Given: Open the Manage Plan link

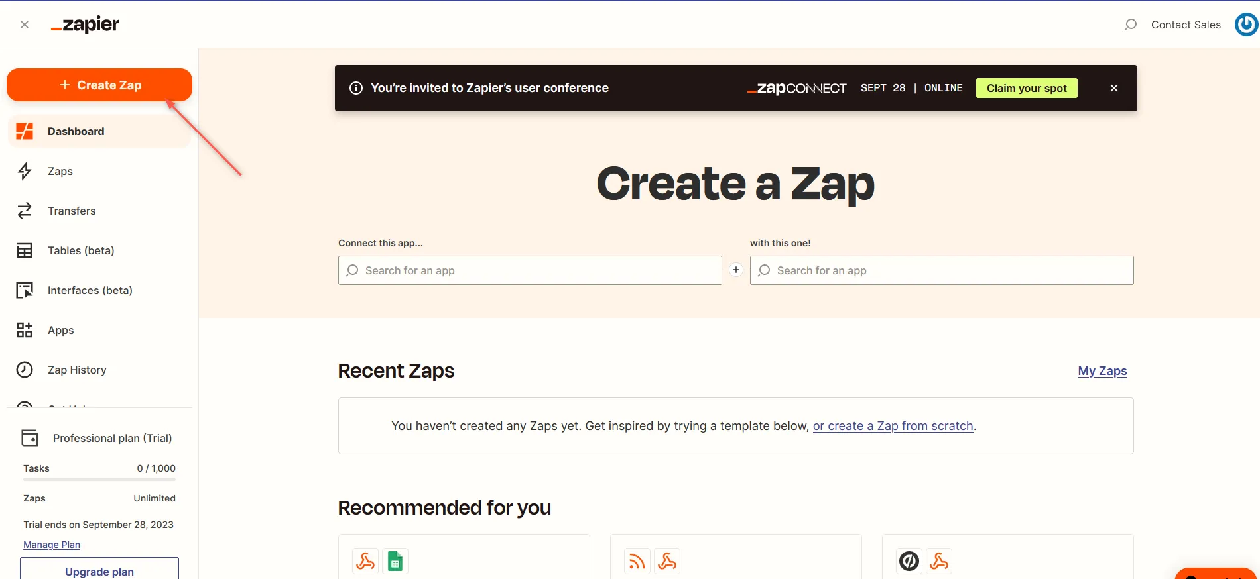Looking at the screenshot, I should pos(52,545).
